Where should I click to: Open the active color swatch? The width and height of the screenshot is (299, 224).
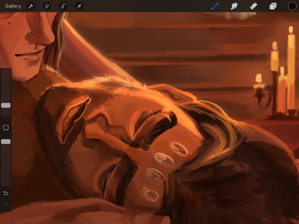(292, 6)
